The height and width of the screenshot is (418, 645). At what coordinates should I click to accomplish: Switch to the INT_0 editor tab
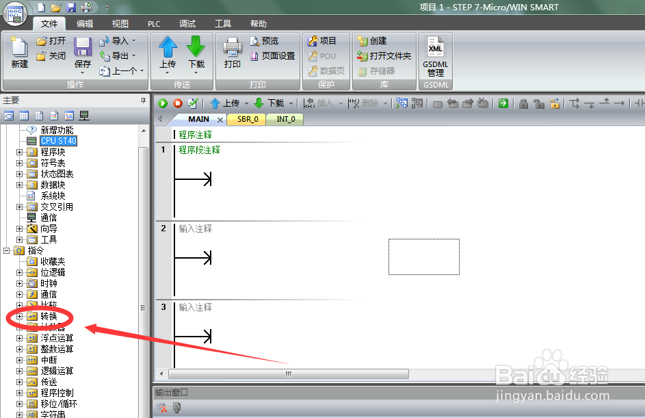click(286, 119)
